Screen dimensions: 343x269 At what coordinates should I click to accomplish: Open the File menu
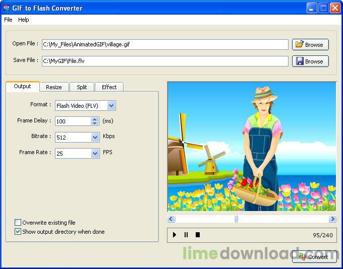[x=8, y=20]
